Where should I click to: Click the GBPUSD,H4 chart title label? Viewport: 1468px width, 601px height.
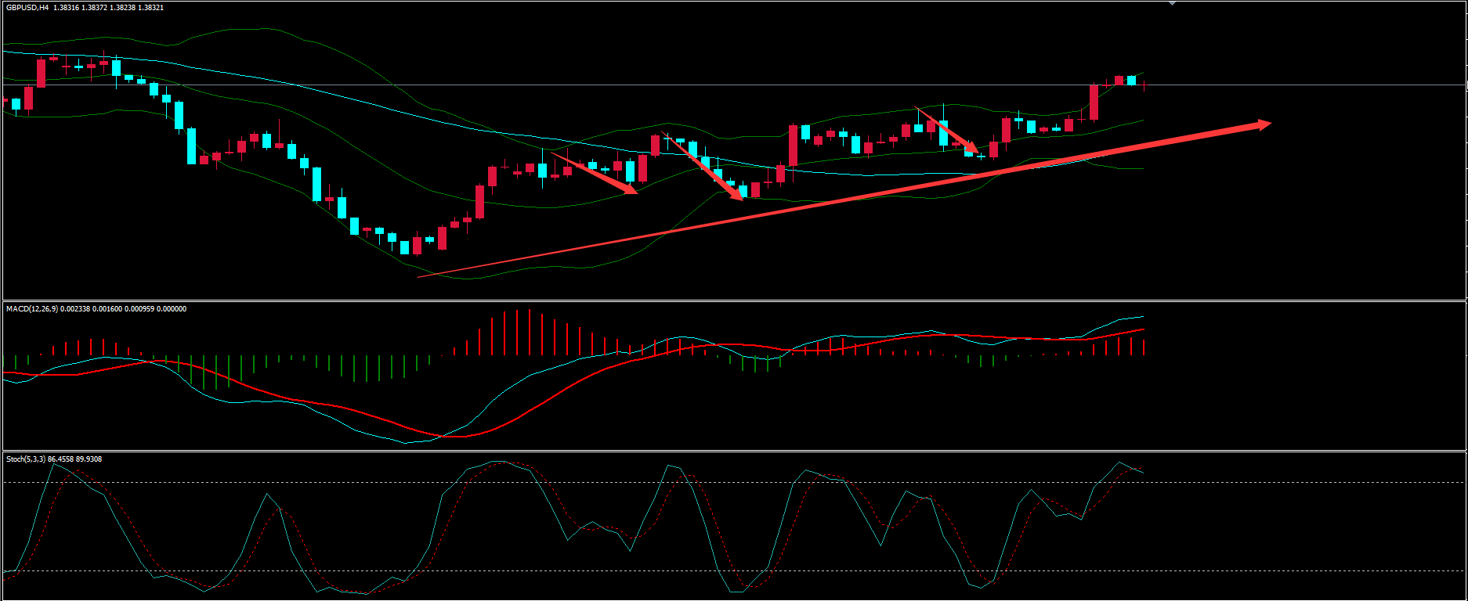tap(27, 7)
